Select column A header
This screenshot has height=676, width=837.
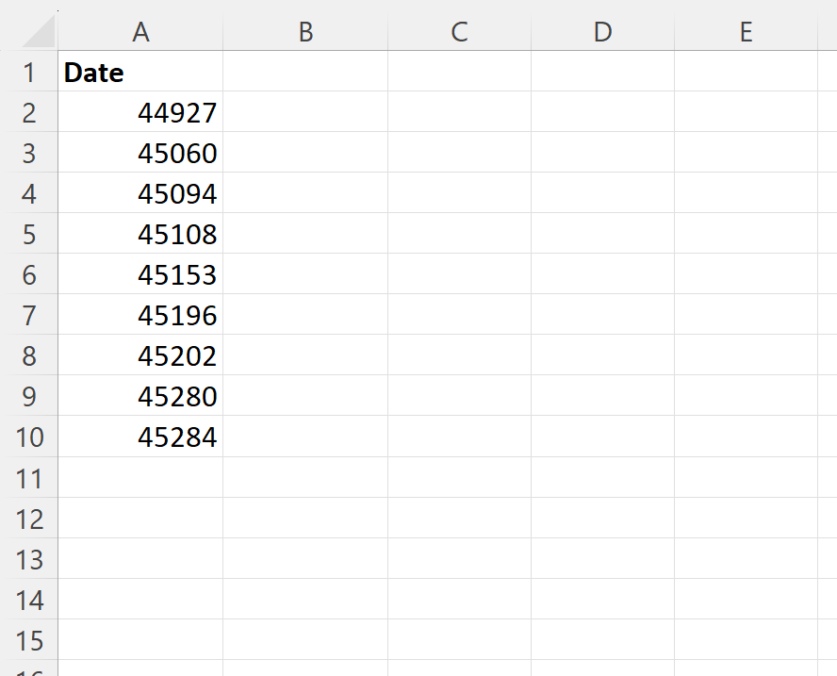click(140, 32)
